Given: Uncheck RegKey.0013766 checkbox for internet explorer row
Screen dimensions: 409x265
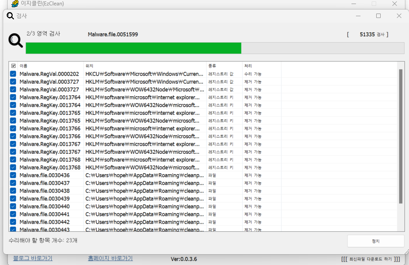Looking at the screenshot, I should [x=13, y=129].
